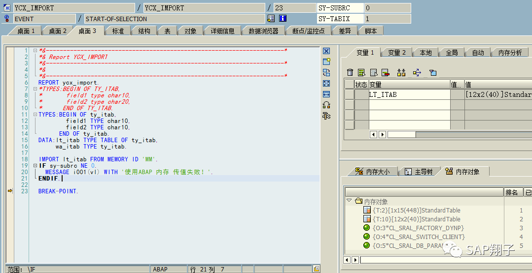Click the blue square funnel icon

click(432, 72)
